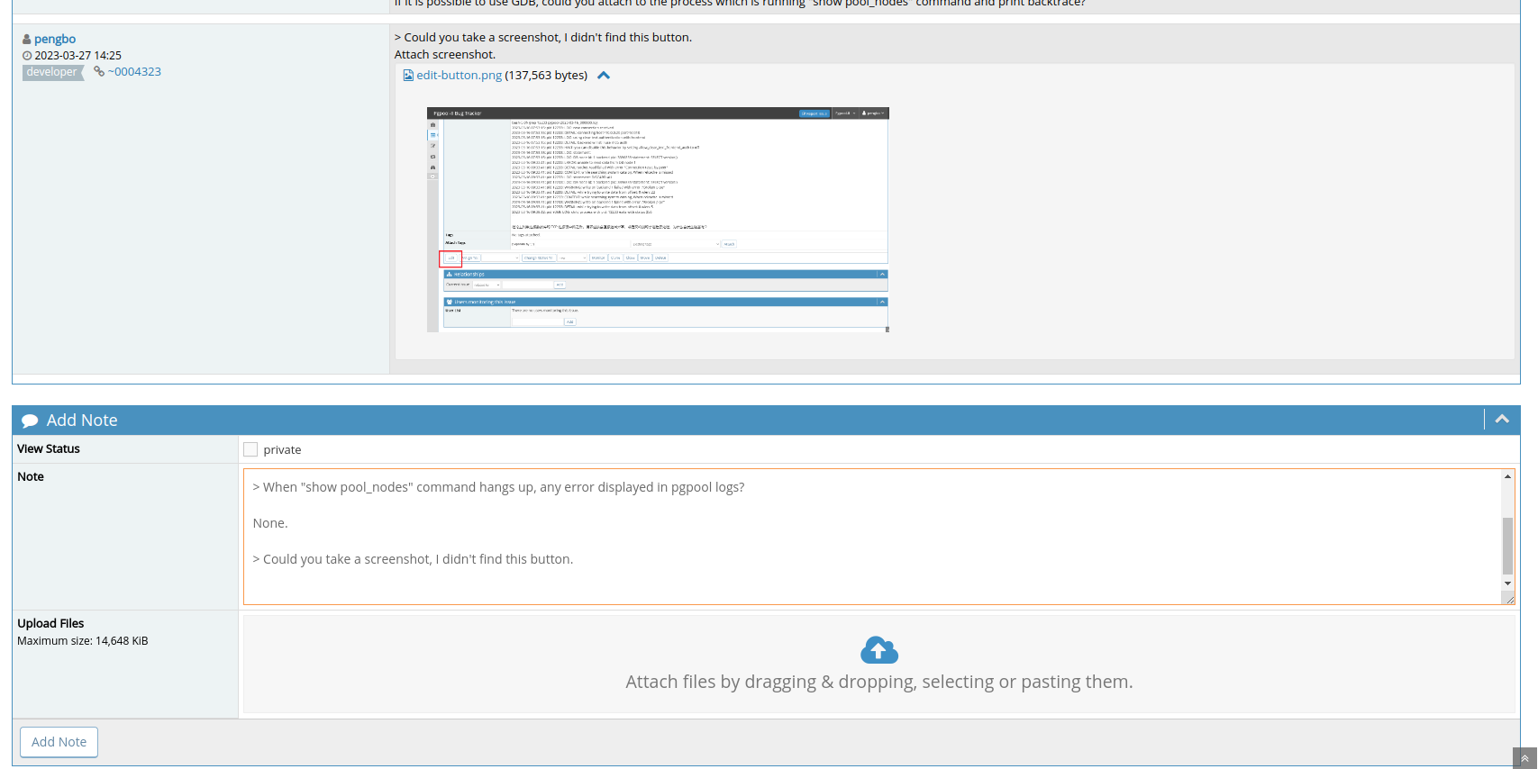Viewport: 1538px width, 769px height.
Task: Click the Note text area scroll-down arrow
Action: click(1507, 584)
